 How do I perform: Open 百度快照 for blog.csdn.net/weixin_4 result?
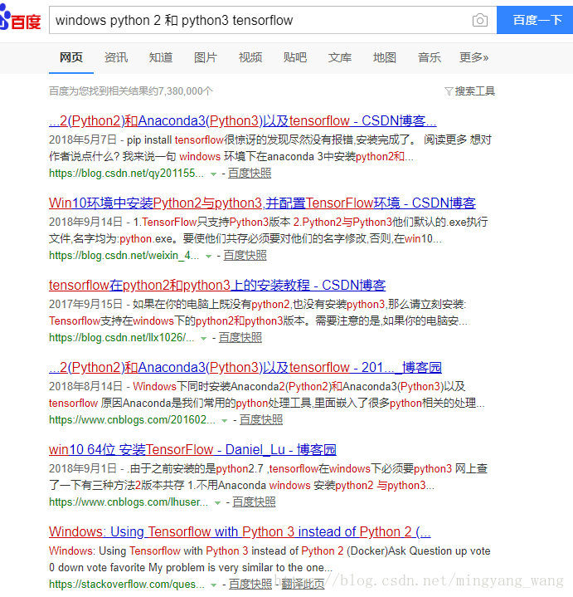tap(245, 256)
